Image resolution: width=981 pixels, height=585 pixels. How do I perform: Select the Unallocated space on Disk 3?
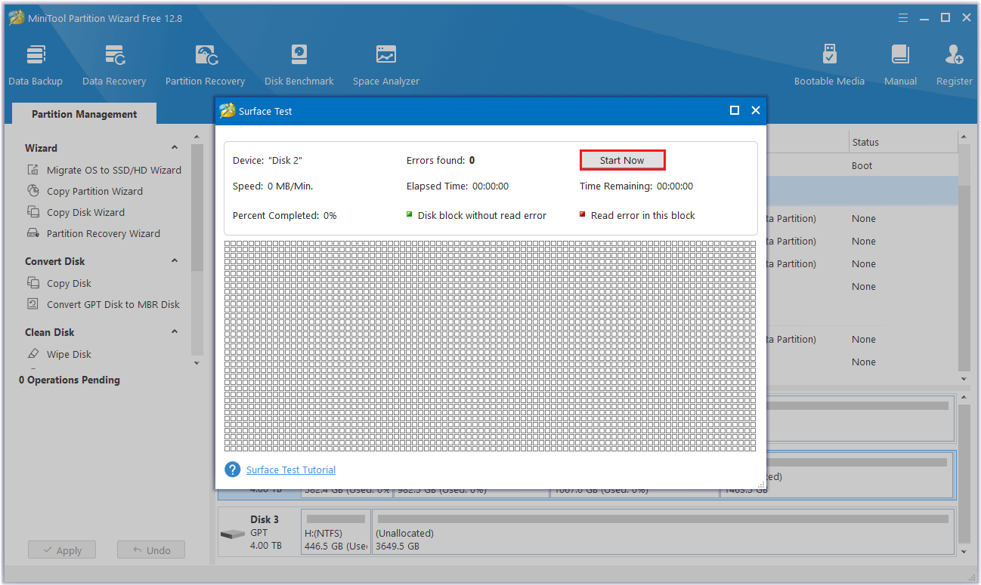click(664, 532)
